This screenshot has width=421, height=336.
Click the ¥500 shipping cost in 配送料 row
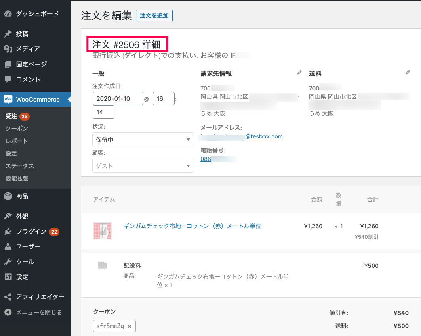(x=371, y=266)
